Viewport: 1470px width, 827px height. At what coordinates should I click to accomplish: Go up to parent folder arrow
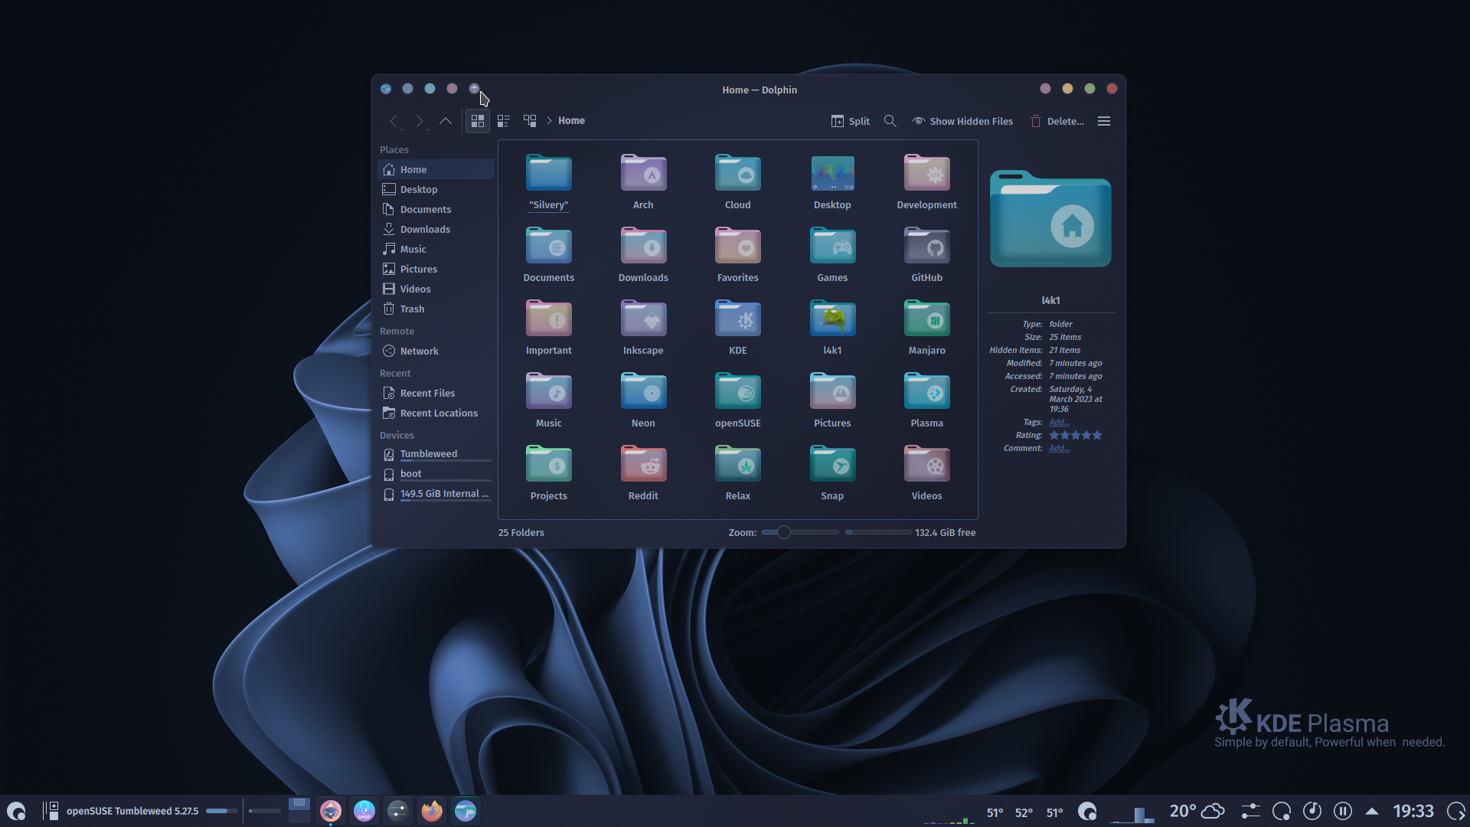click(x=445, y=121)
